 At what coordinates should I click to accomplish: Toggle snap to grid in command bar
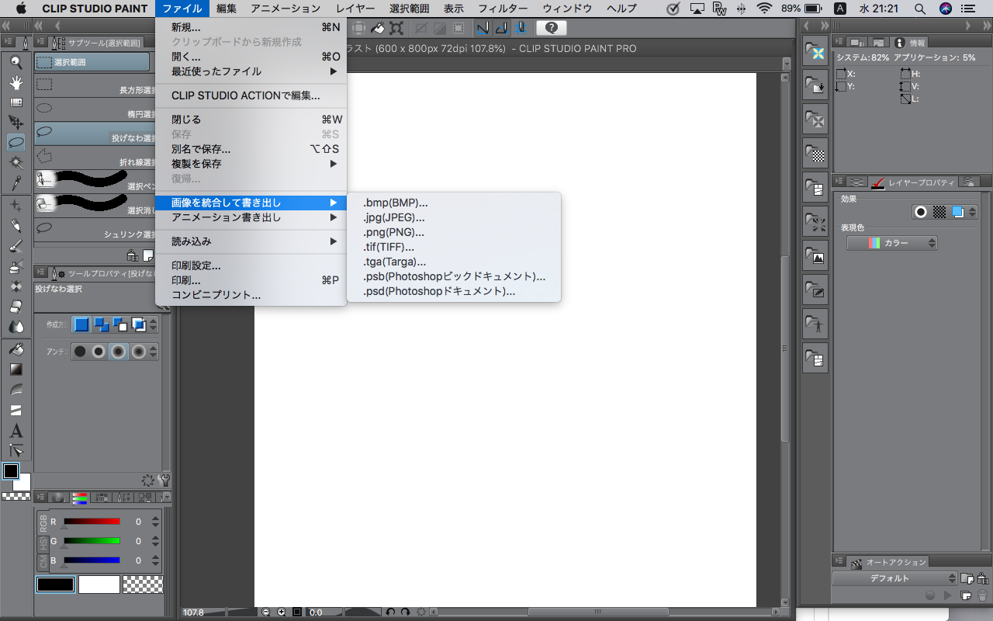coord(521,28)
